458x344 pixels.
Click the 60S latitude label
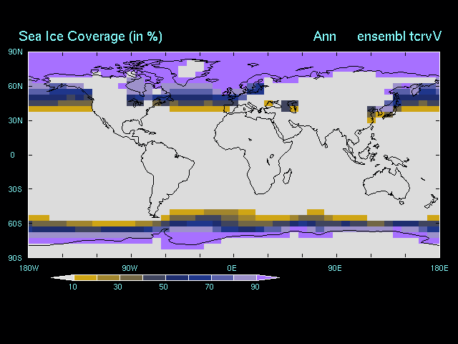(x=15, y=224)
